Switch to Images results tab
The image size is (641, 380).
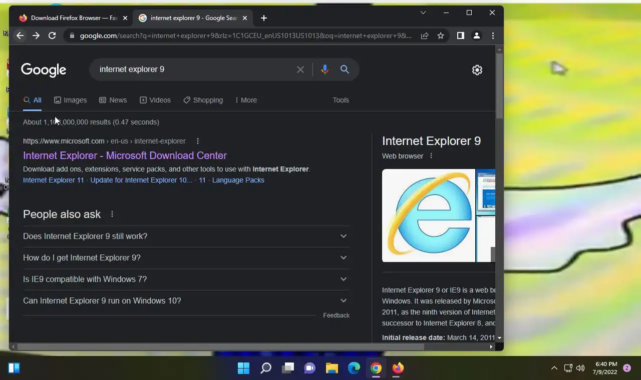pyautogui.click(x=70, y=100)
